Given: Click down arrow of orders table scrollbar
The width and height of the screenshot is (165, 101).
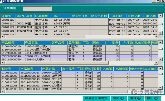Looking at the screenshot, I should coord(160,33).
